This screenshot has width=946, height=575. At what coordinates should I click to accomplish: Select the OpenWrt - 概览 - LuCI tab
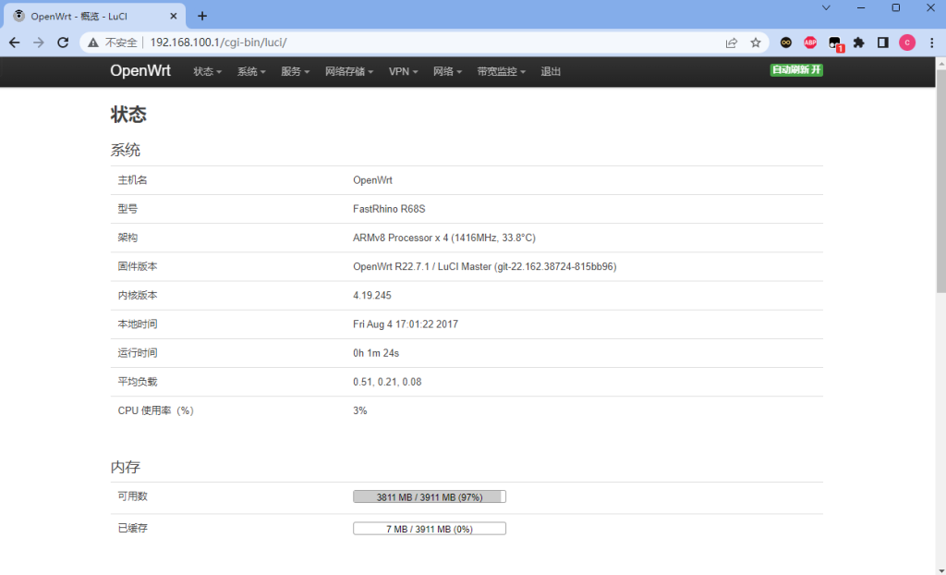95,17
